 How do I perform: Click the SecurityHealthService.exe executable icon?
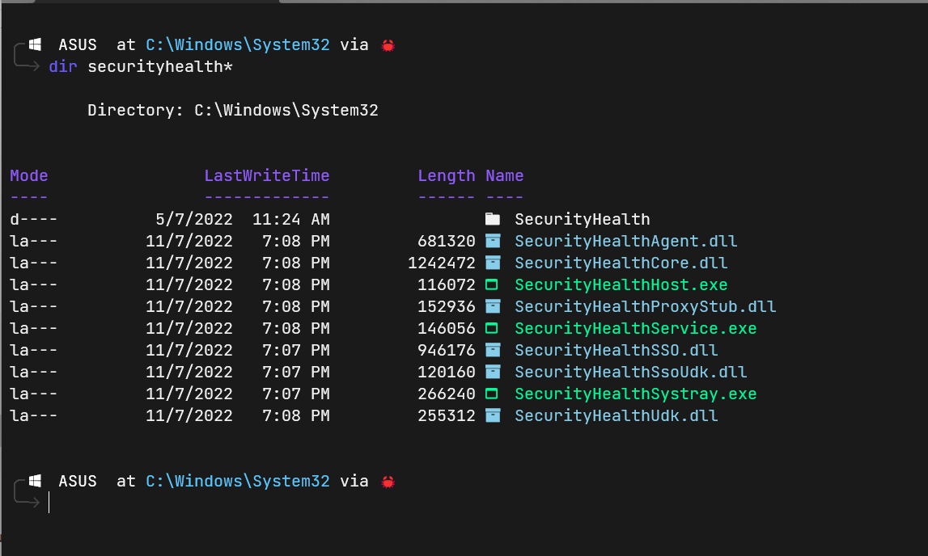coord(492,328)
